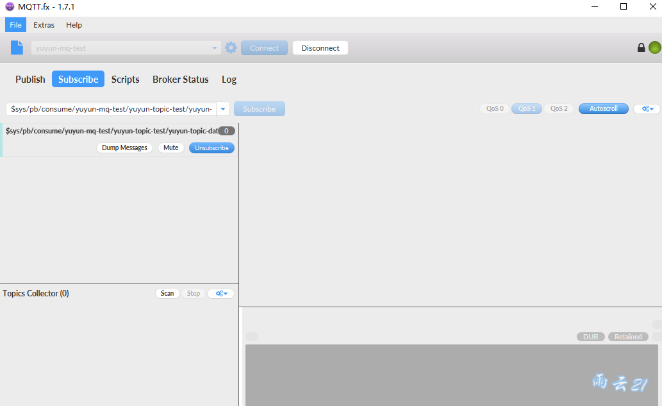Click the lock icon in the toolbar
Image resolution: width=662 pixels, height=406 pixels.
641,47
